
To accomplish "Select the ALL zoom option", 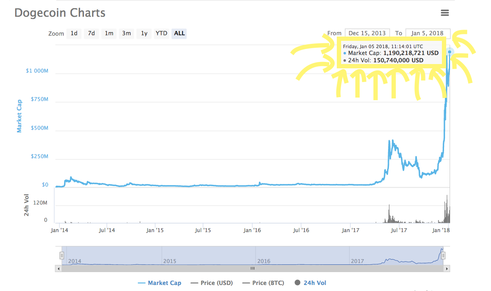I will (x=179, y=33).
